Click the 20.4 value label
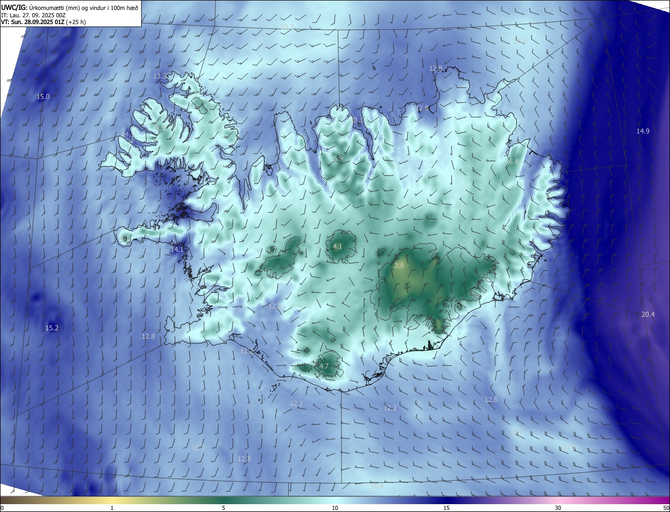670x512 pixels. [648, 315]
